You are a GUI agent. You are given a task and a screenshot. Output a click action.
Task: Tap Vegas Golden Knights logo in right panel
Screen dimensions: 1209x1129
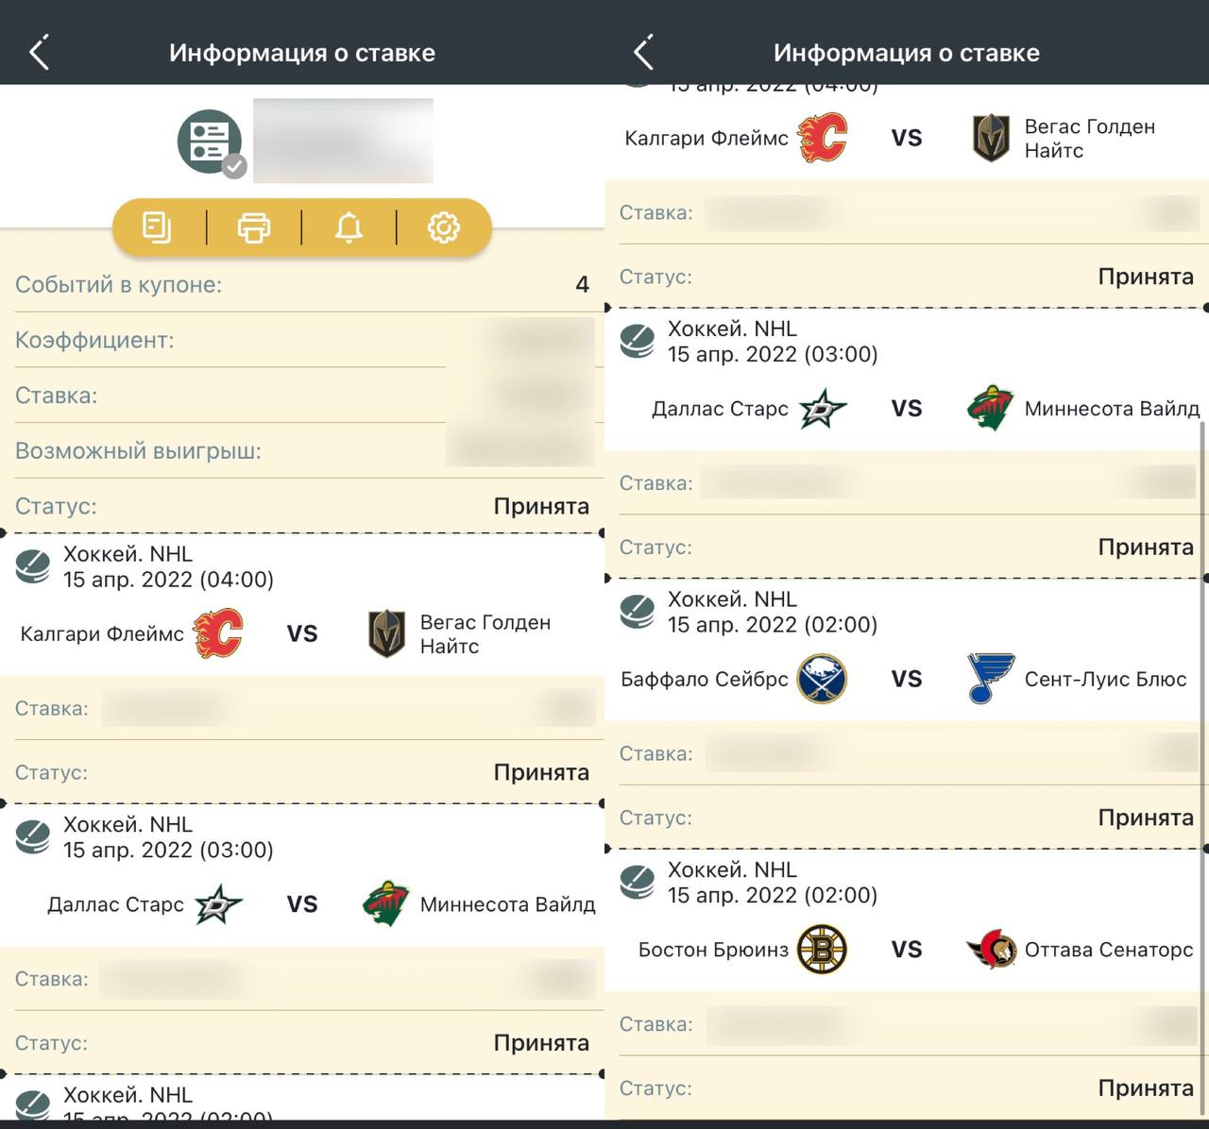pyautogui.click(x=991, y=138)
